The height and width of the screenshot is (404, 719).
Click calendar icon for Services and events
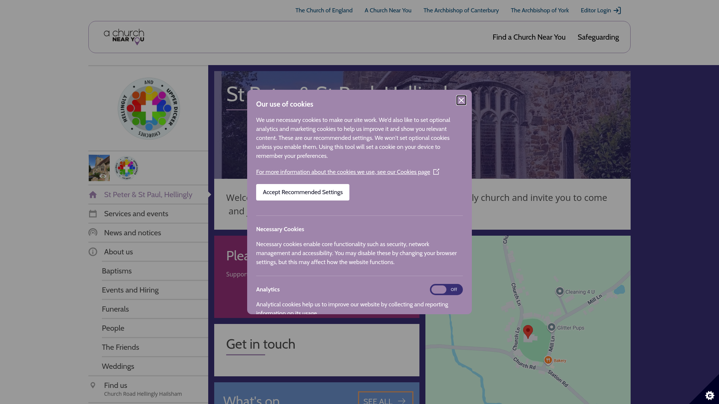(93, 214)
